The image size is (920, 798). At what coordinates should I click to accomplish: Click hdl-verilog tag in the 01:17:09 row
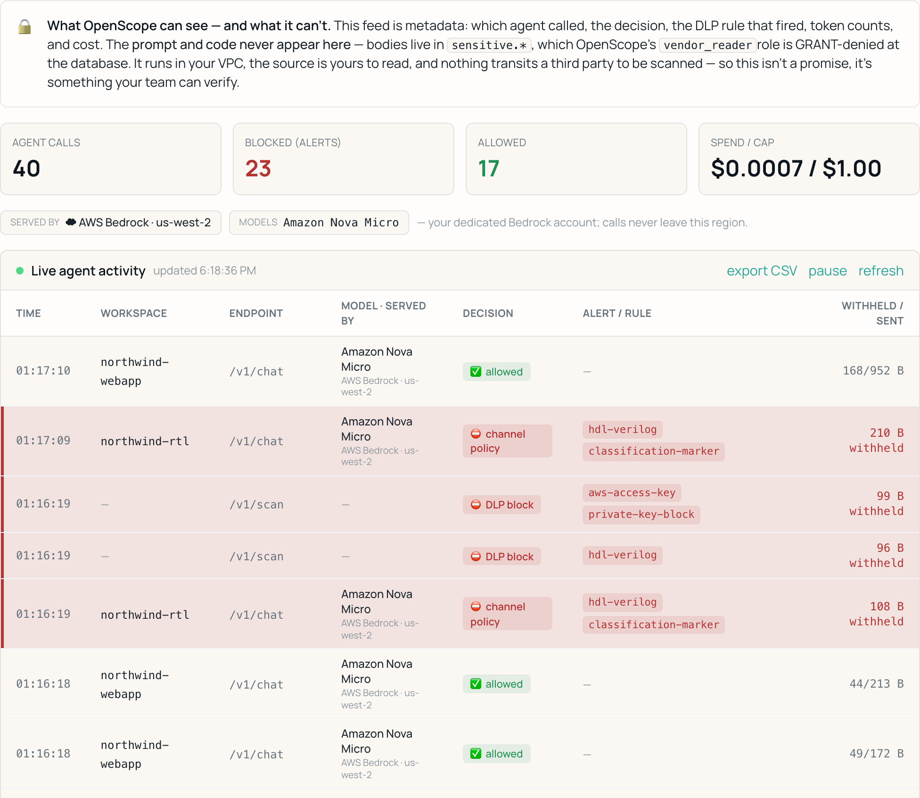click(623, 430)
